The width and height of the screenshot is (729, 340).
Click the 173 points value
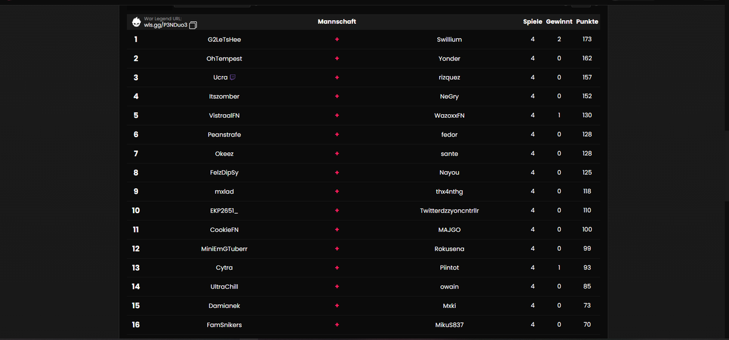click(x=587, y=39)
